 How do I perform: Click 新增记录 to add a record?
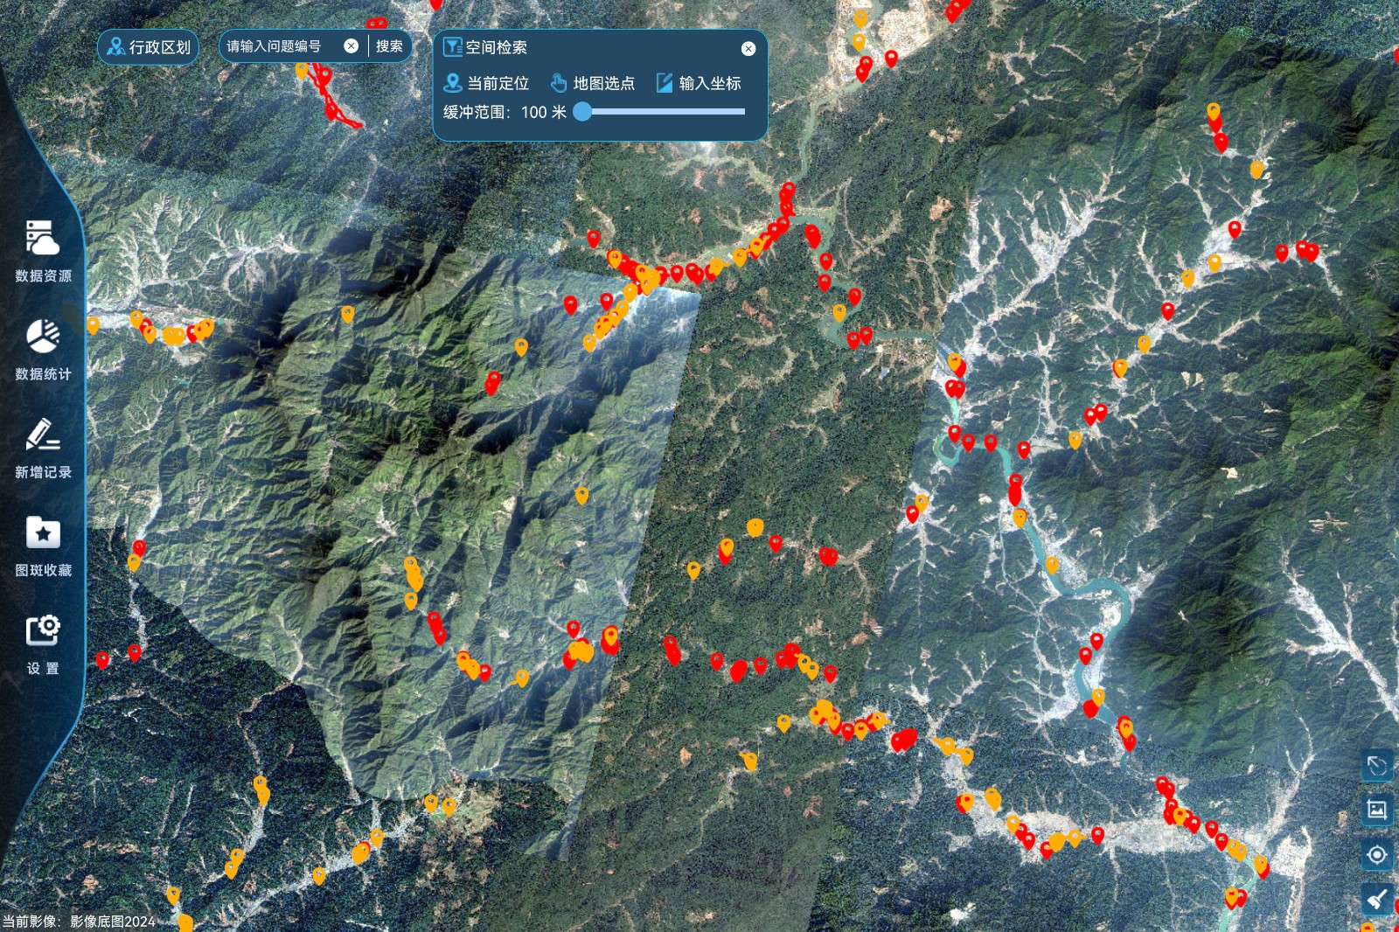coord(42,448)
